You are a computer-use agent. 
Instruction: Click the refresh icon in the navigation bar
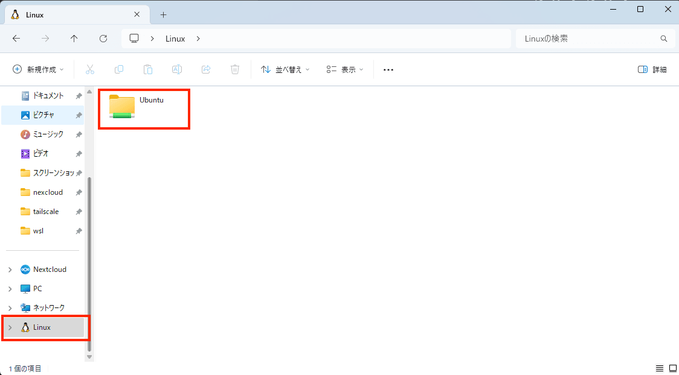point(103,38)
